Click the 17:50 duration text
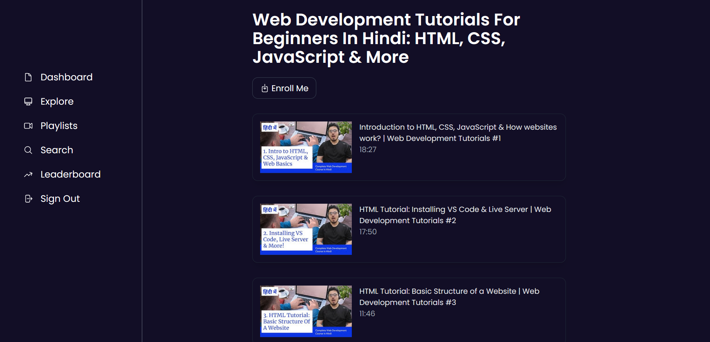710x342 pixels. point(368,232)
